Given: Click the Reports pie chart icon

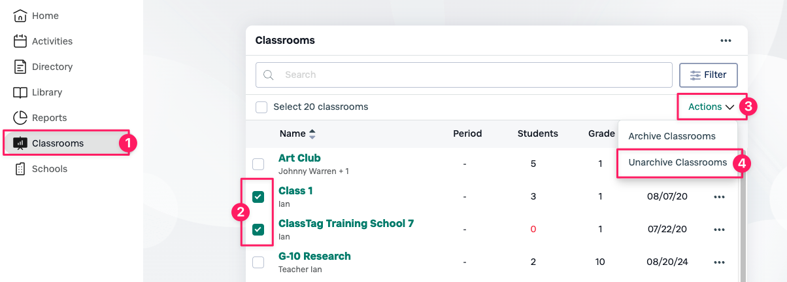Looking at the screenshot, I should click(x=20, y=118).
